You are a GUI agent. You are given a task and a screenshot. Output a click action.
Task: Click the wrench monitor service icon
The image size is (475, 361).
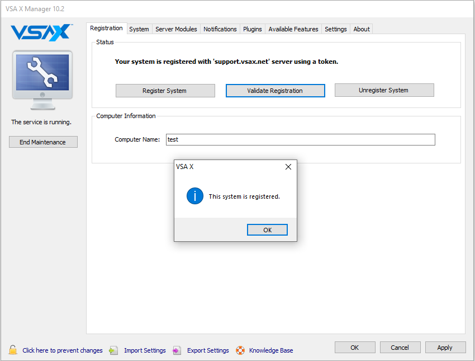click(x=42, y=80)
